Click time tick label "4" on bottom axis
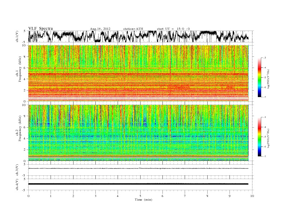284x220 pixels. pos(118,196)
